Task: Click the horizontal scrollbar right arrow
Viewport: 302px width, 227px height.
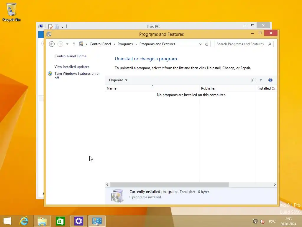Action: (x=275, y=184)
